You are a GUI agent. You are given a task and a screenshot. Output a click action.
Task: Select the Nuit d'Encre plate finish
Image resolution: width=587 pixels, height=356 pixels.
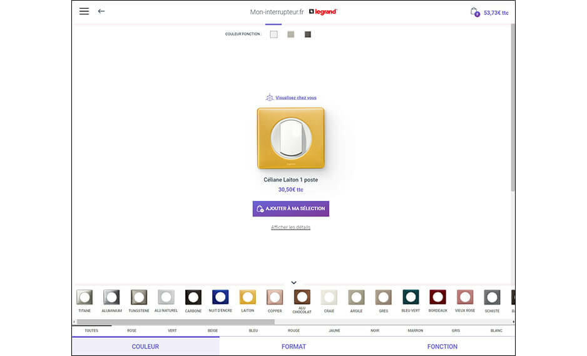click(x=220, y=297)
